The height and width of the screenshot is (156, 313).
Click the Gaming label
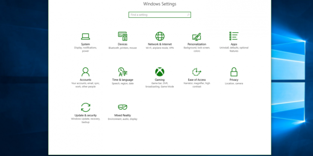pyautogui.click(x=160, y=80)
